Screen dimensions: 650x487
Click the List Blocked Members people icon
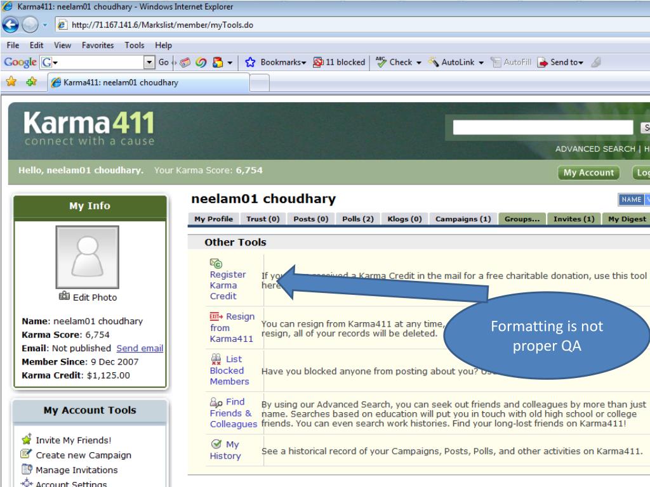[x=216, y=359]
